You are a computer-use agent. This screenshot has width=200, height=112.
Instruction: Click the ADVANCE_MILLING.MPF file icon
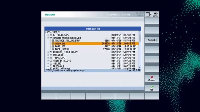(x=53, y=41)
